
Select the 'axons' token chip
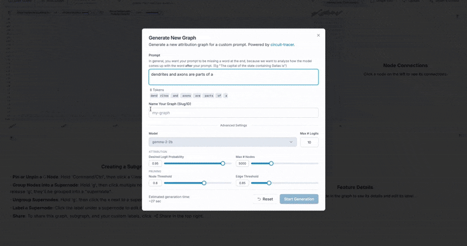[x=186, y=96]
